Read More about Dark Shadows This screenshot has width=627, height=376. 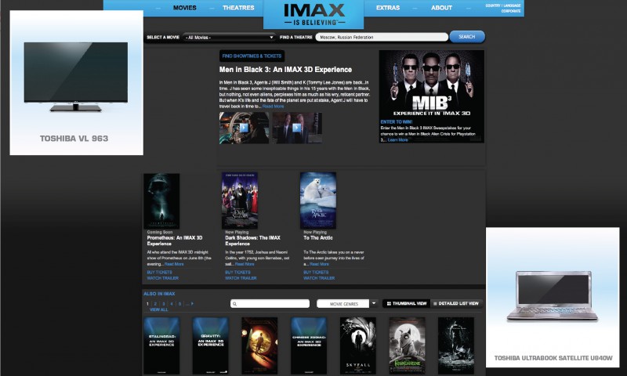[x=245, y=264]
